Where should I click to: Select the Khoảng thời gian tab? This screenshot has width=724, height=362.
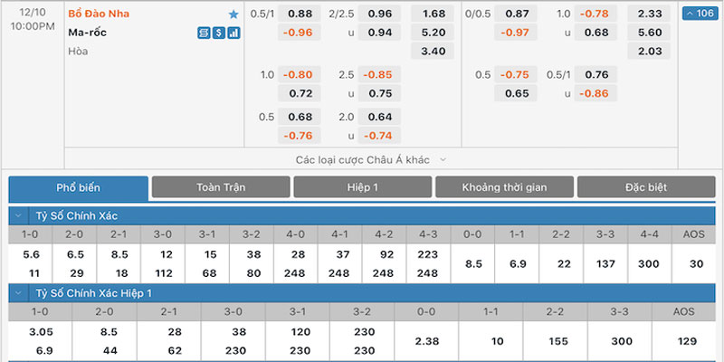point(504,187)
